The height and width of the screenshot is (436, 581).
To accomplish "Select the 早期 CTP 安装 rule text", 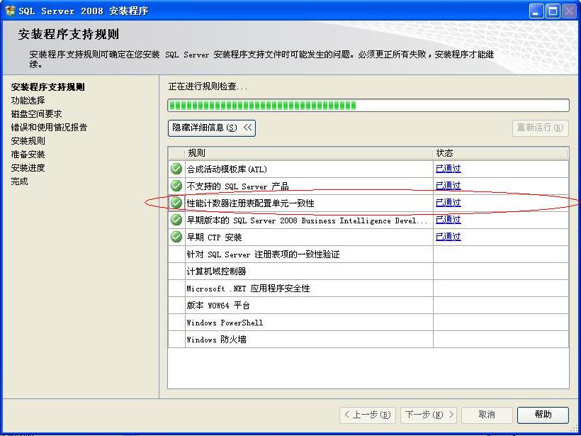I will pyautogui.click(x=214, y=237).
